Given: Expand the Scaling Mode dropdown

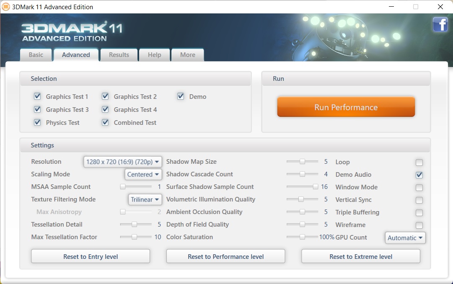Looking at the screenshot, I should click(x=143, y=174).
